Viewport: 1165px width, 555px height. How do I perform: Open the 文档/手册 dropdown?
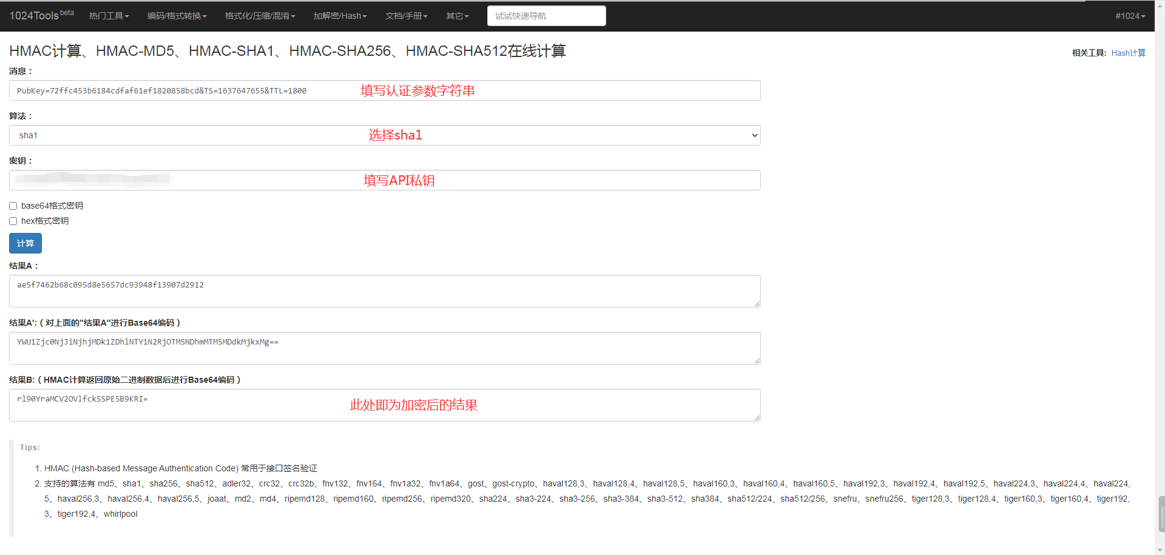click(x=407, y=16)
